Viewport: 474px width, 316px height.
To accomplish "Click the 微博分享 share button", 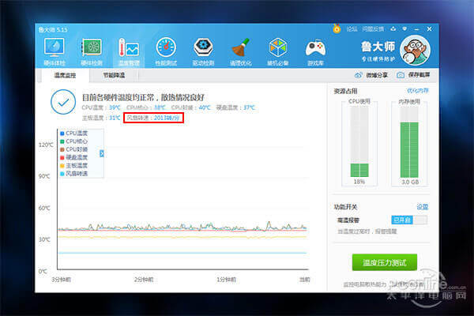I will point(371,75).
